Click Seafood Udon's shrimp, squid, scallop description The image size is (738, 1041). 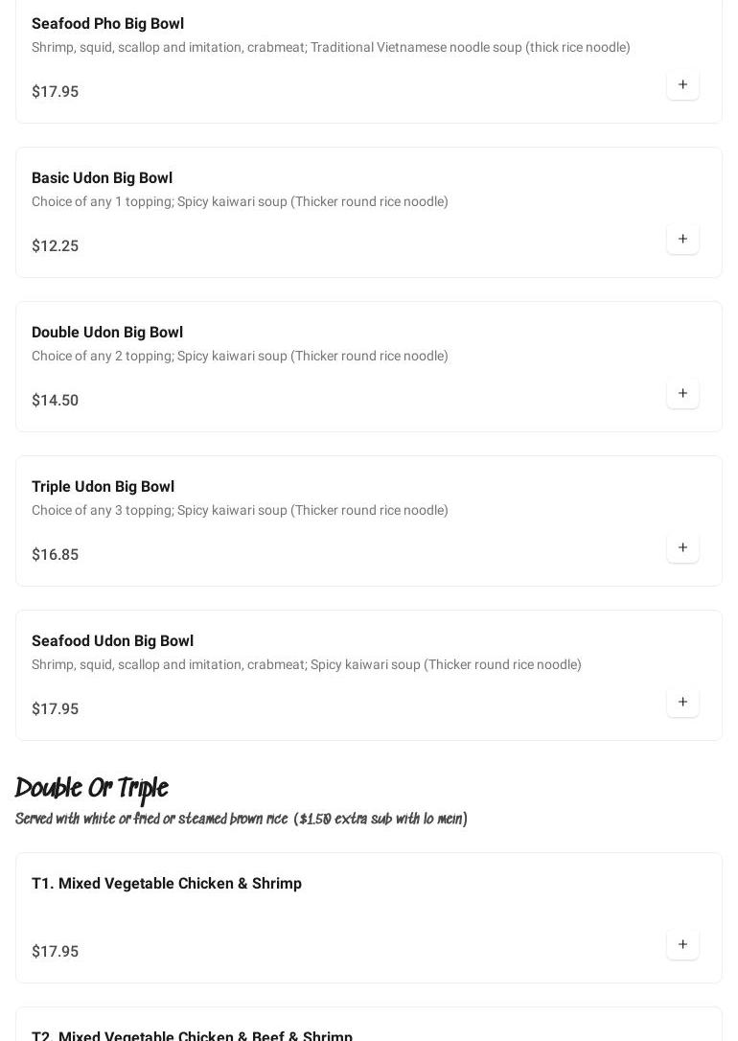point(307,665)
